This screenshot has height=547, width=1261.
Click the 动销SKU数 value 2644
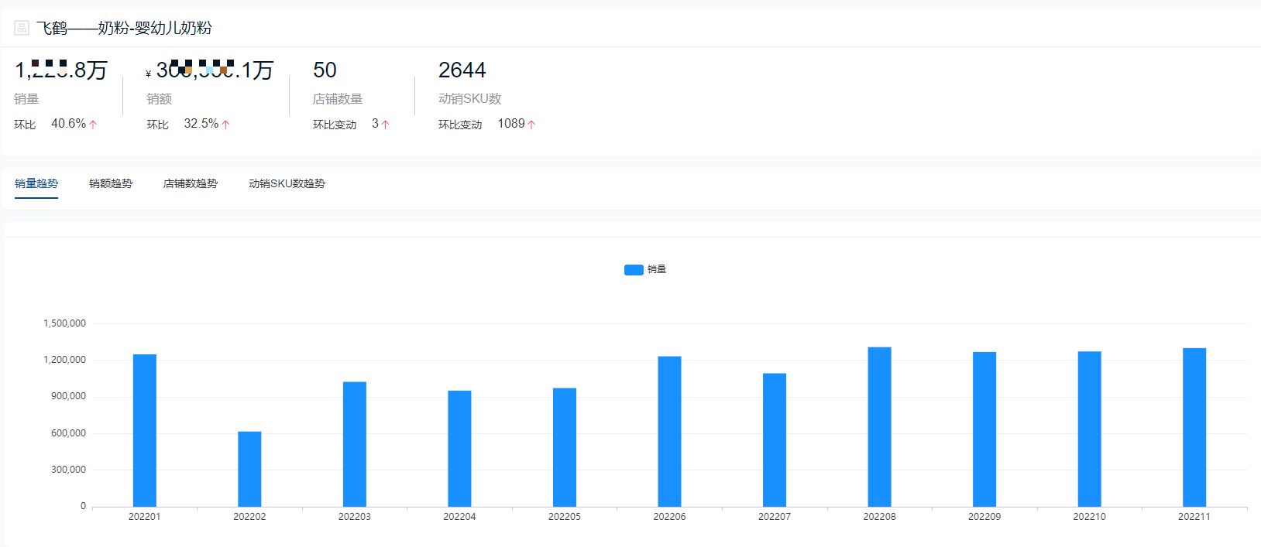tap(462, 70)
